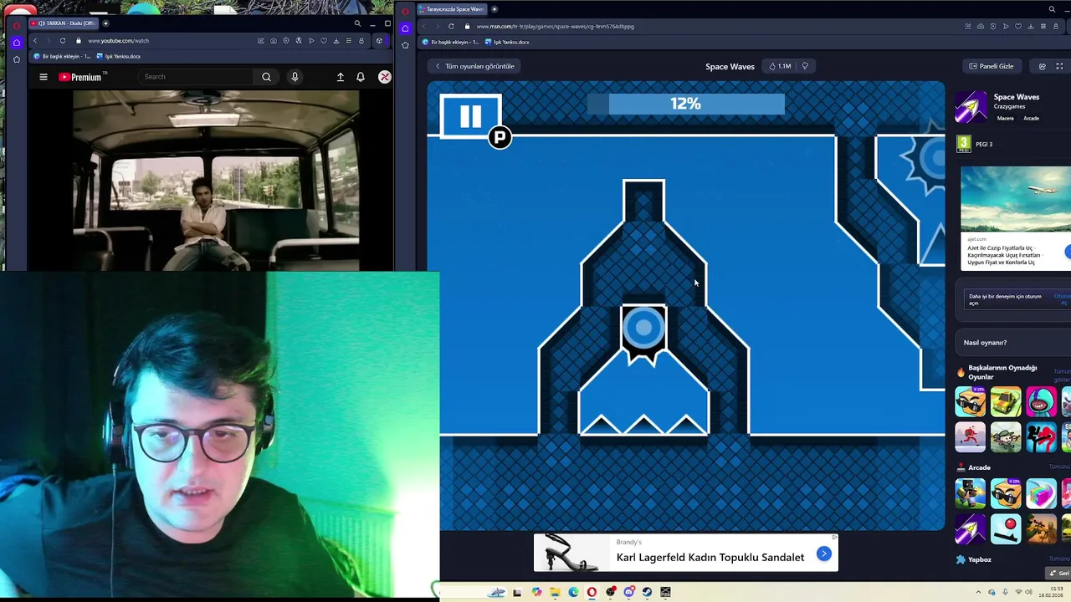
Task: Open Işık Yankısı.docx bookmark in MSN window
Action: coord(507,42)
